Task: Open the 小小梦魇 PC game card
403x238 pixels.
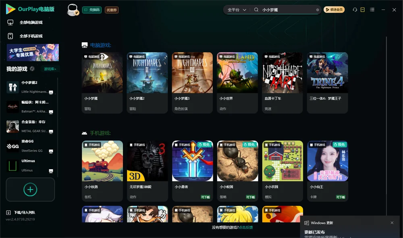Action: 102,83
